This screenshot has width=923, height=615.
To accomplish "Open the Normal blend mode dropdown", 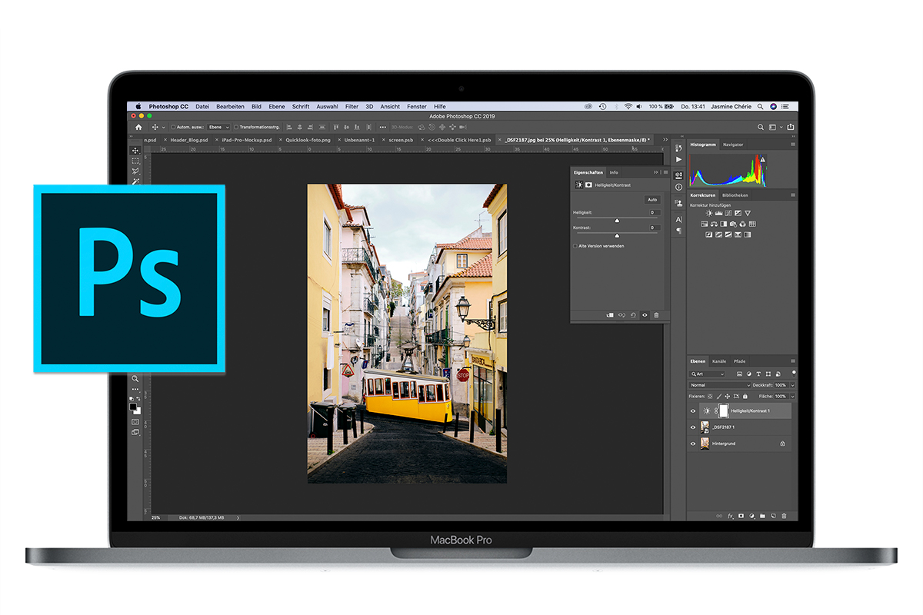I will point(720,385).
